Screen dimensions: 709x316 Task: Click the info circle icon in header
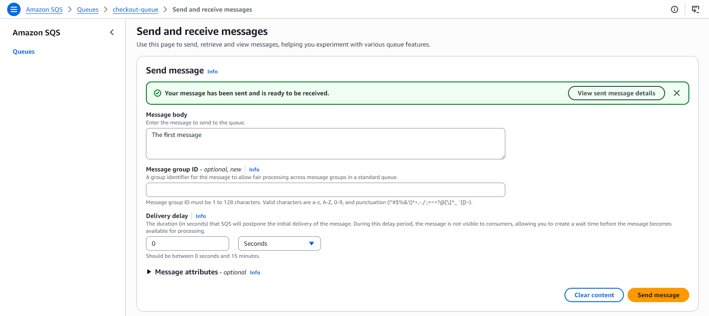[x=675, y=9]
